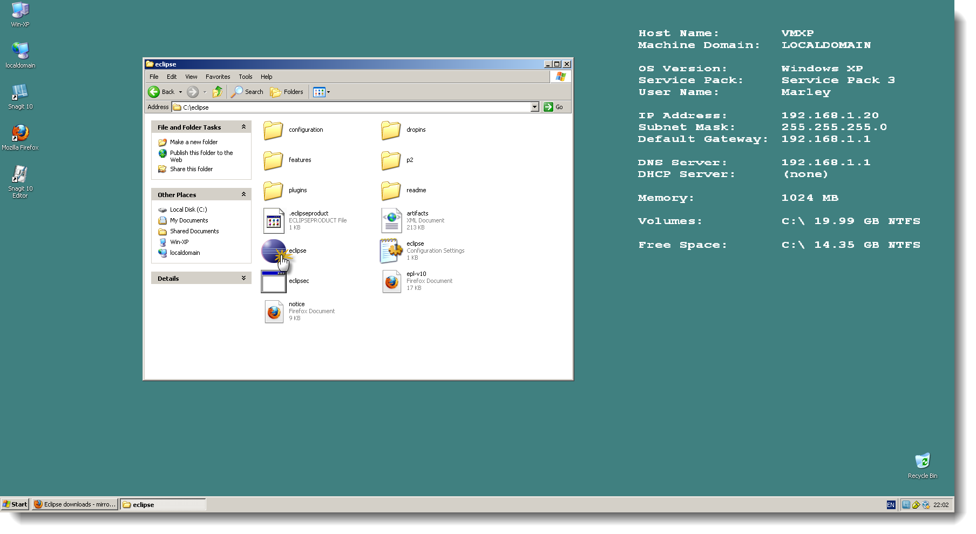This screenshot has width=976, height=534.
Task: Open the Address bar dropdown
Action: coord(535,107)
